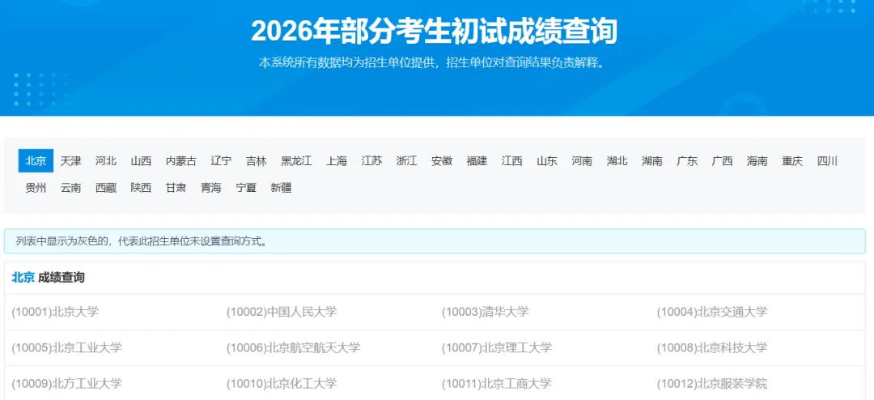Click the (10007)北京理工大学 entry
Screen dimensions: 874x400
pos(497,347)
